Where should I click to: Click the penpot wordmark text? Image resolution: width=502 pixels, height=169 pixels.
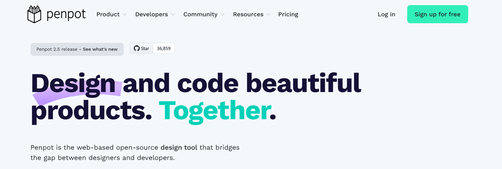click(x=66, y=14)
